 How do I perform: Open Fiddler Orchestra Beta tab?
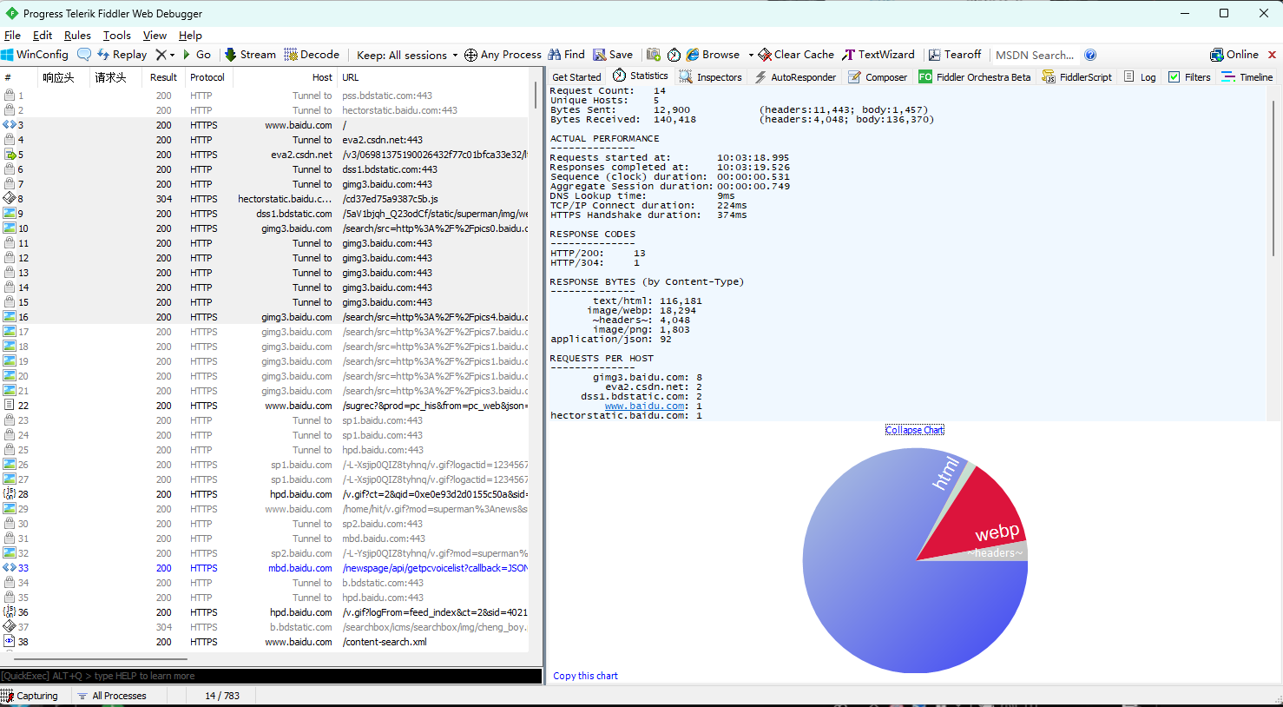(x=975, y=77)
